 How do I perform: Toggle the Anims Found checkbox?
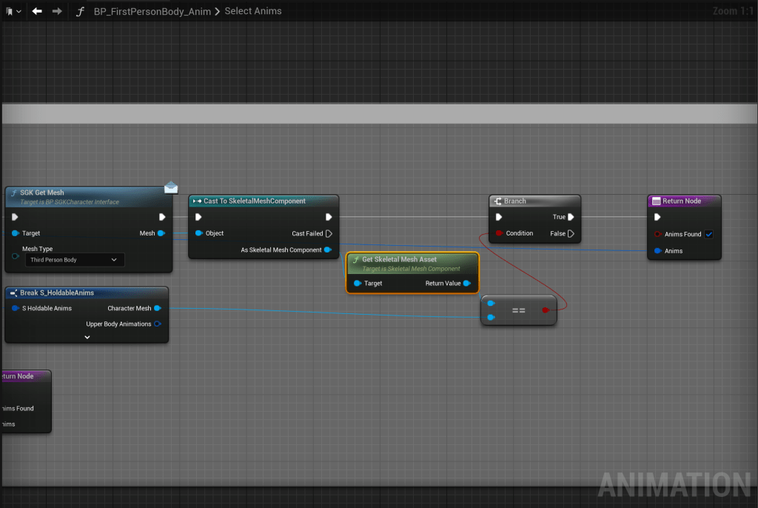[x=708, y=234]
